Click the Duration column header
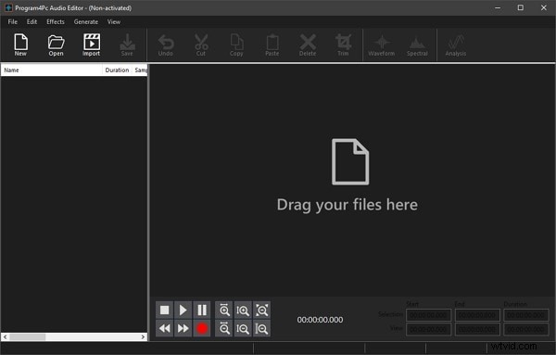This screenshot has height=355, width=556. tap(117, 70)
